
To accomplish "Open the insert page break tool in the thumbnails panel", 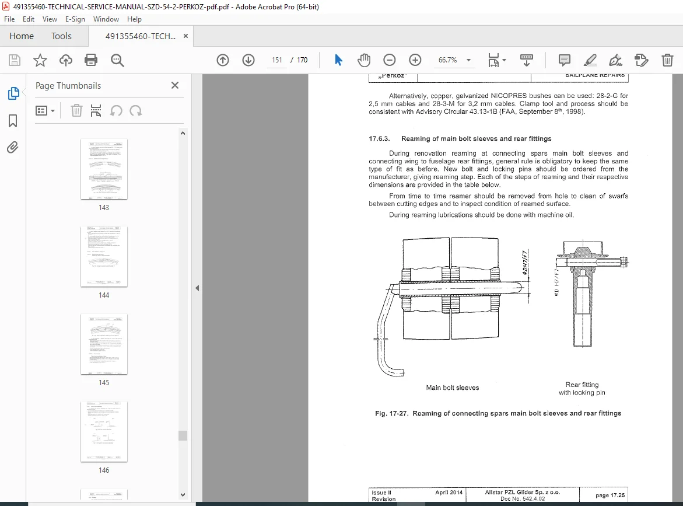I will coord(96,111).
